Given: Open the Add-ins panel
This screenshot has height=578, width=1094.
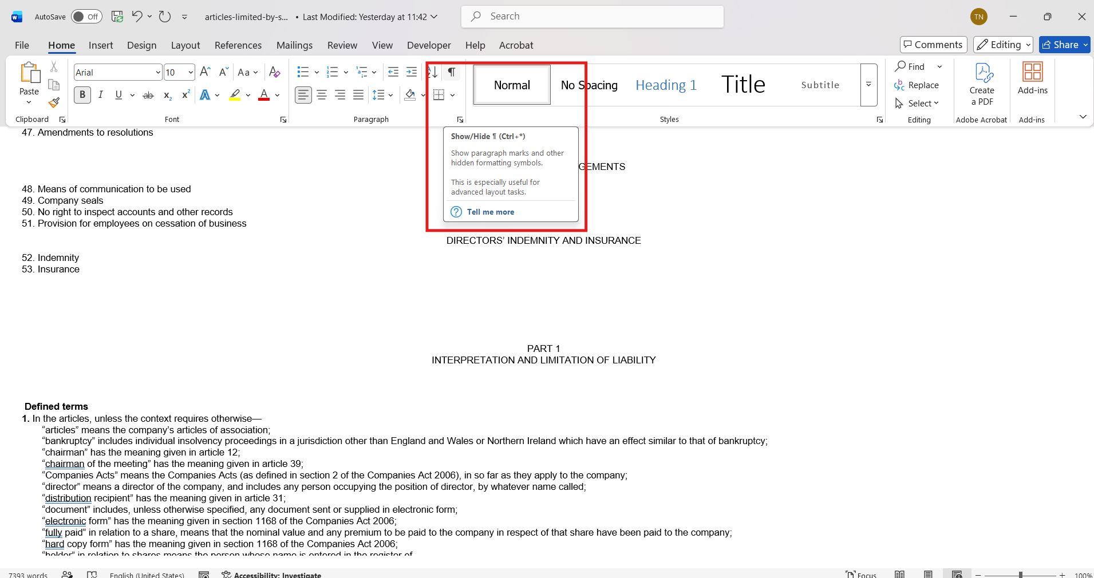Looking at the screenshot, I should pos(1033,78).
